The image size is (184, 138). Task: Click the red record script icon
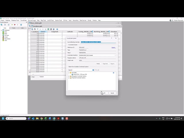[x=15, y=25]
